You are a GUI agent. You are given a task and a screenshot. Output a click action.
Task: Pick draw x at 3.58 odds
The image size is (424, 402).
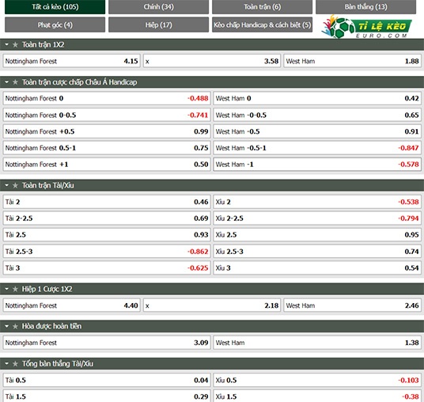click(212, 61)
